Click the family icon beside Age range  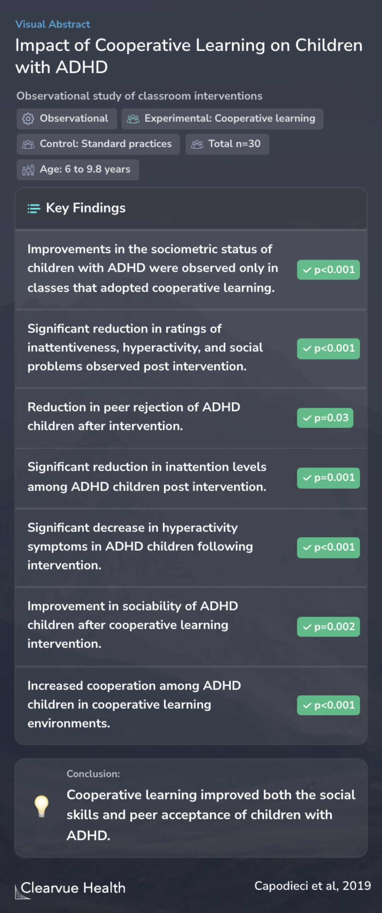(x=28, y=170)
